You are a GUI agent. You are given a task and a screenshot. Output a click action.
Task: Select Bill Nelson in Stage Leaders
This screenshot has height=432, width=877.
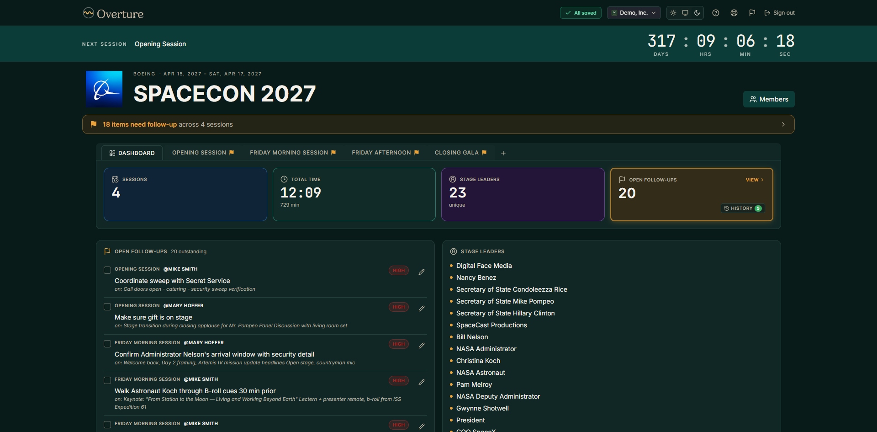(x=472, y=337)
